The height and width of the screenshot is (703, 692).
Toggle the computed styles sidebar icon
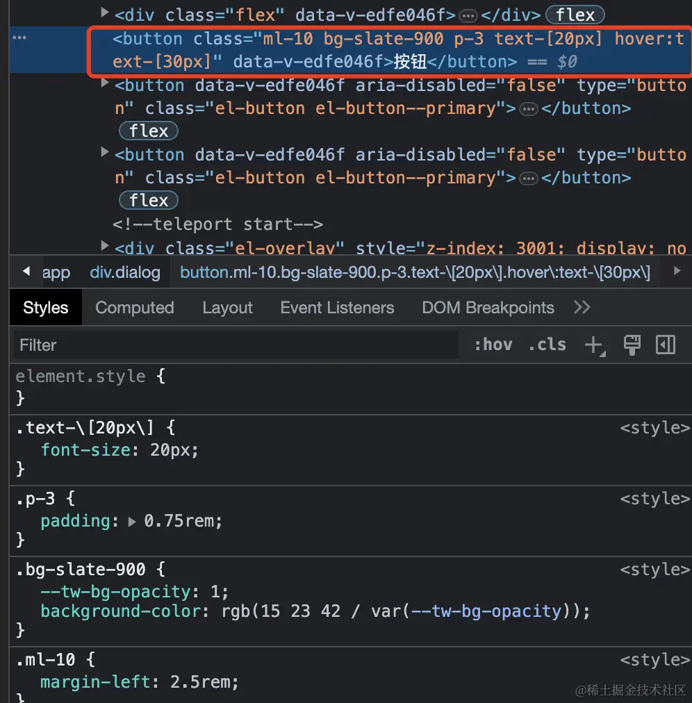tap(666, 345)
